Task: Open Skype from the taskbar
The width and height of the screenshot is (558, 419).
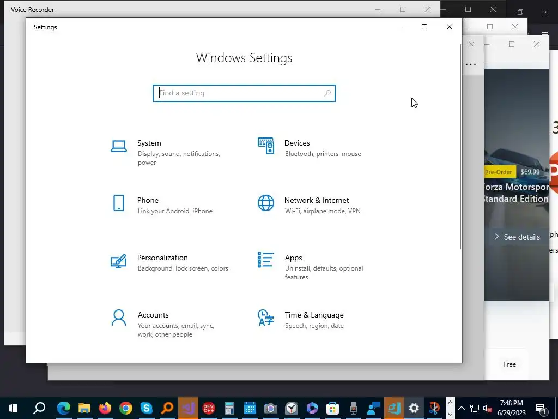Action: point(146,408)
